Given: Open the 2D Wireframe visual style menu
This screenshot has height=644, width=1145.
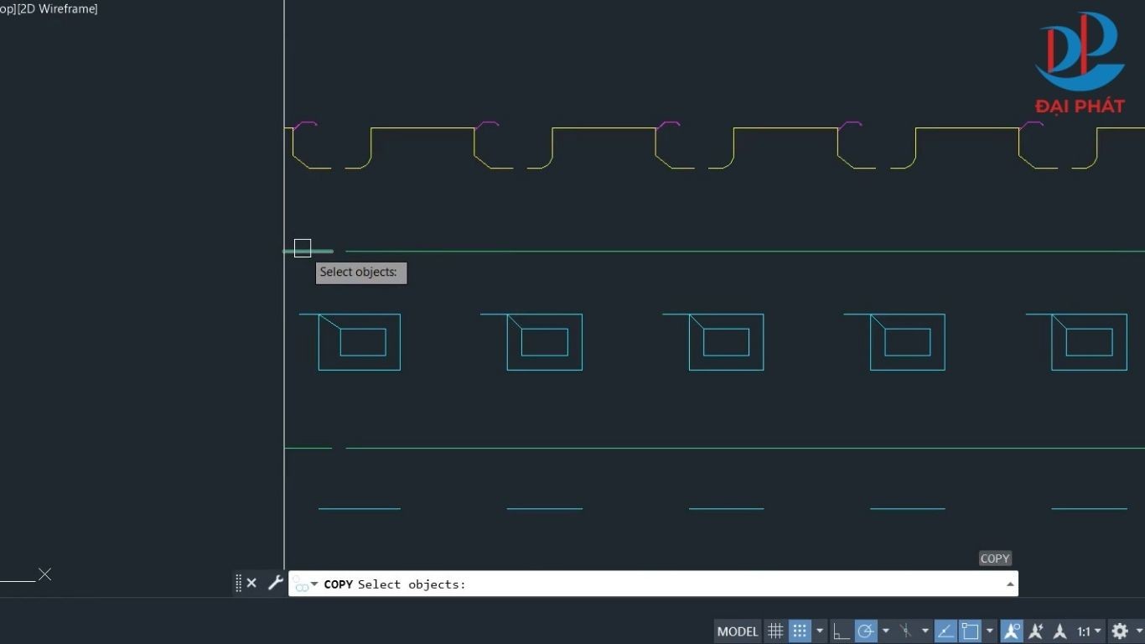Looking at the screenshot, I should (x=58, y=8).
